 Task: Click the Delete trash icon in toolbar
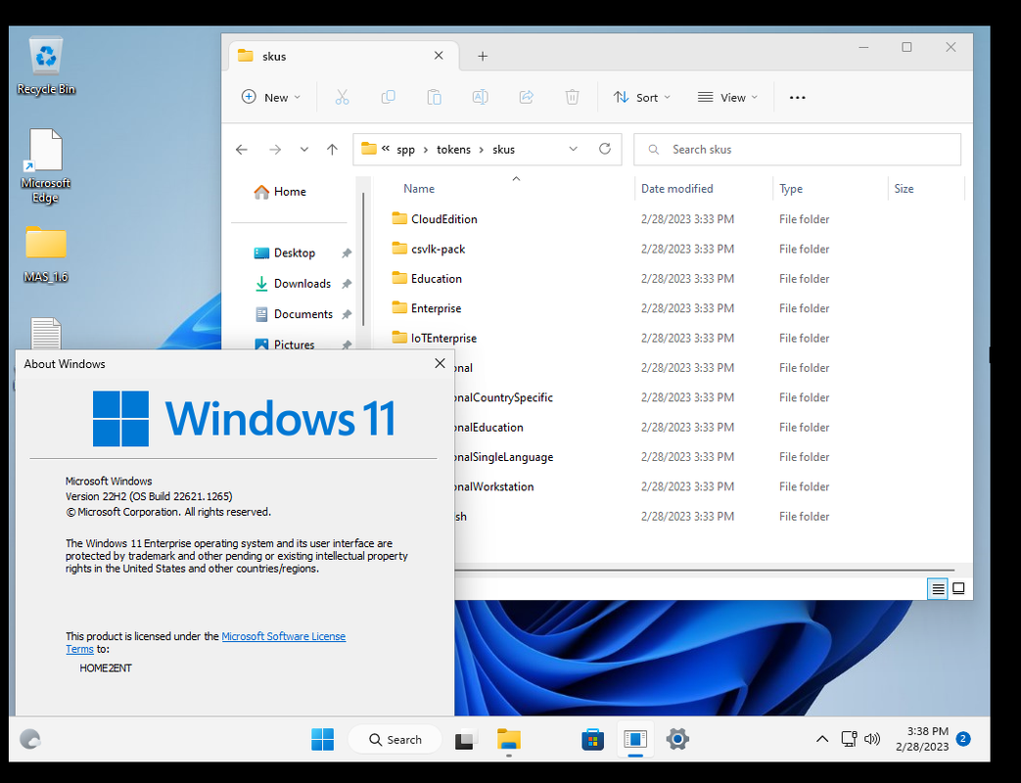(x=572, y=98)
